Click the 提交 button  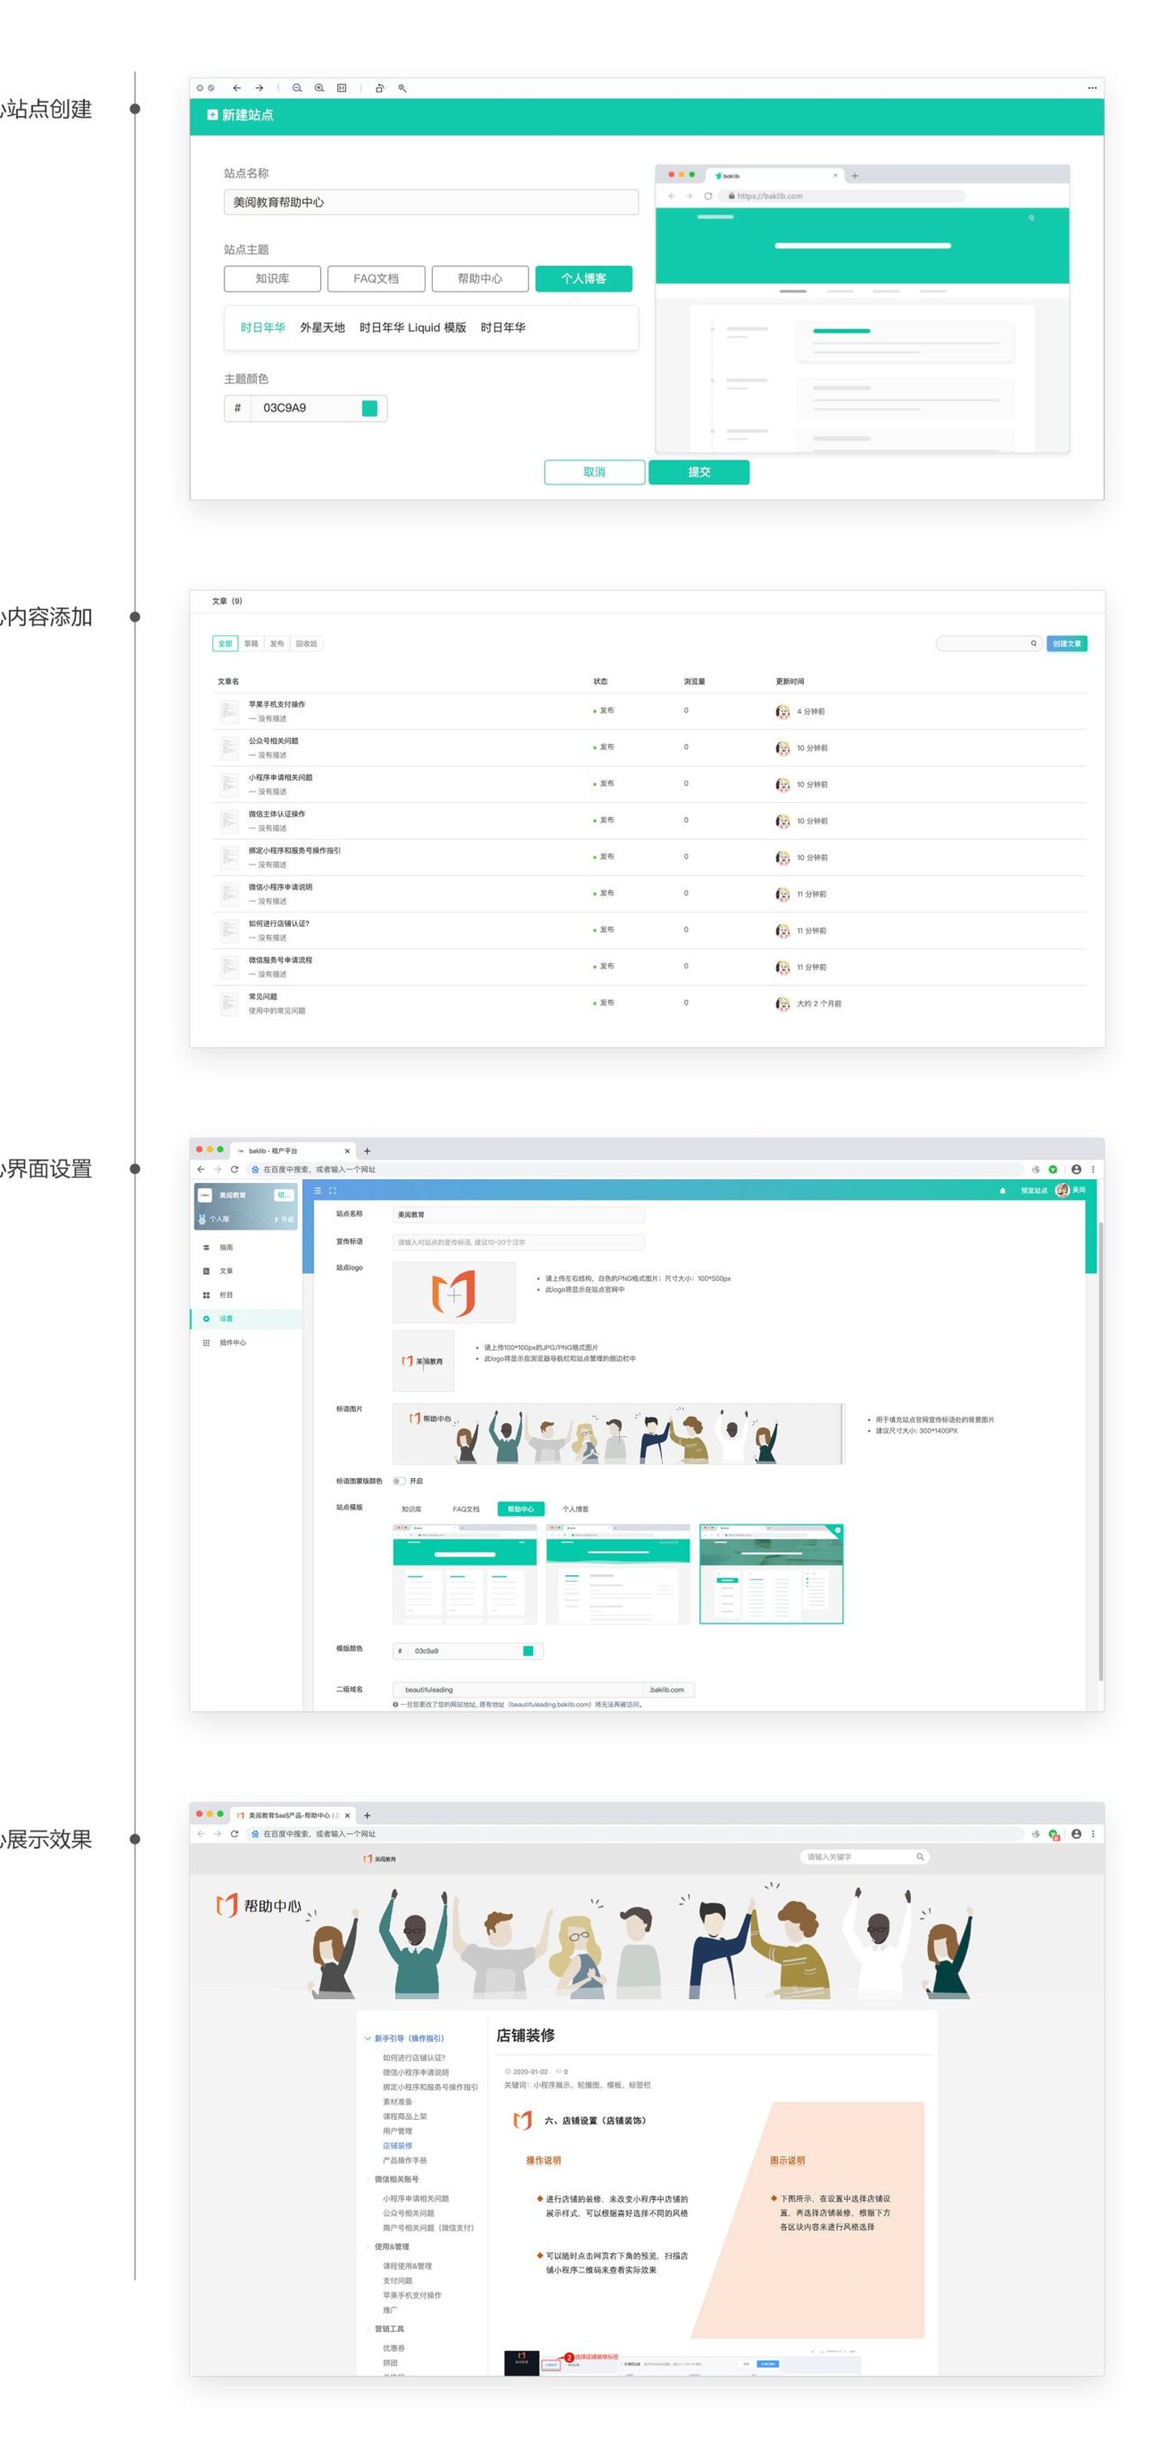pos(699,472)
